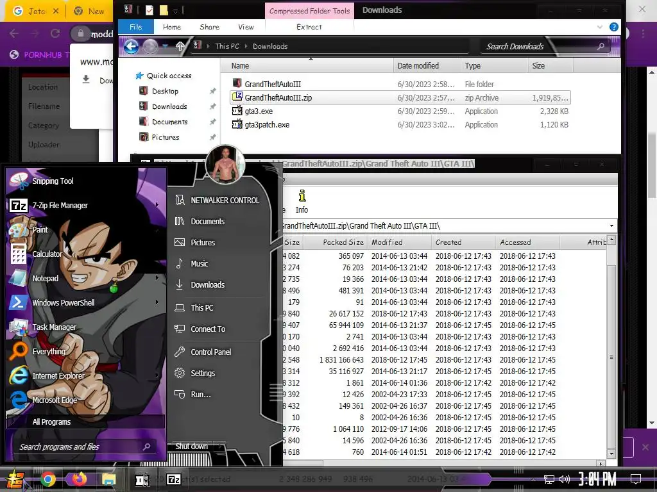
Task: Open Shut down options arrow
Action: (x=221, y=447)
